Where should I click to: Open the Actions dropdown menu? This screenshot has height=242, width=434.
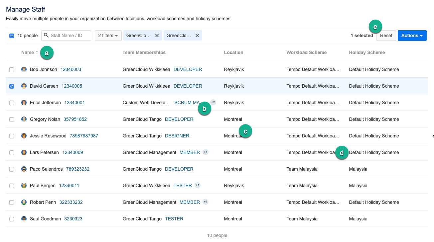412,36
